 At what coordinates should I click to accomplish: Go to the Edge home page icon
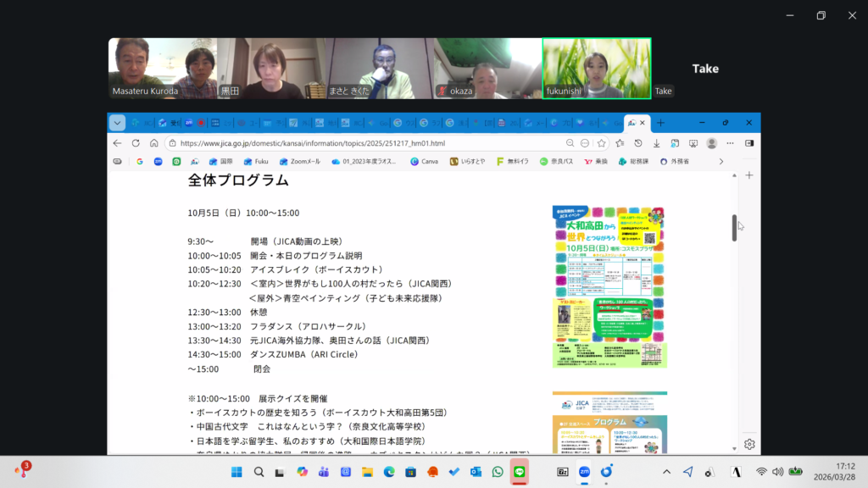tap(153, 143)
